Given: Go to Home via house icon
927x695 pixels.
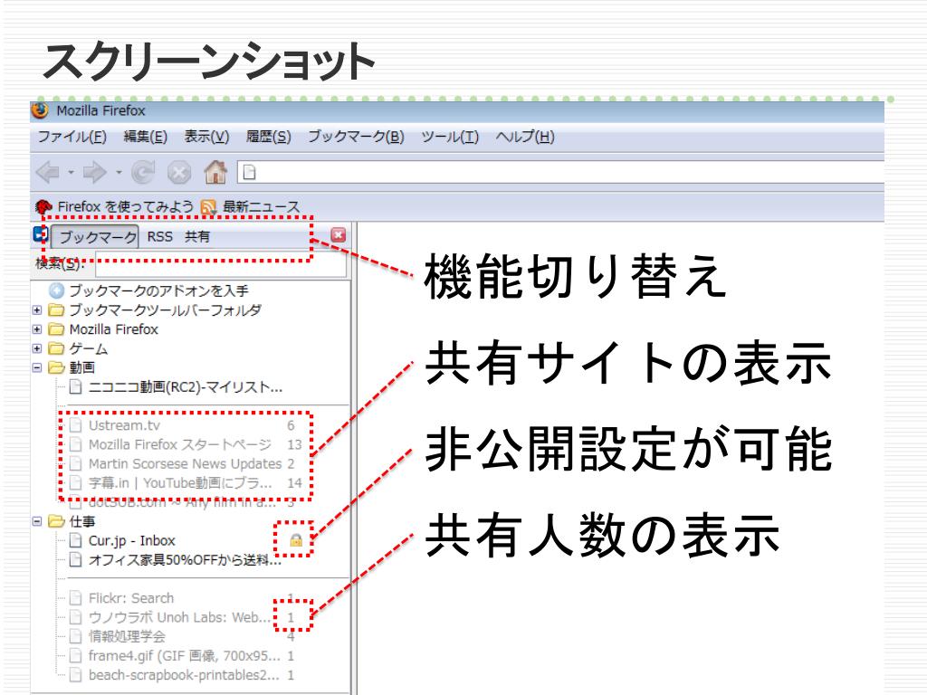Looking at the screenshot, I should point(215,172).
